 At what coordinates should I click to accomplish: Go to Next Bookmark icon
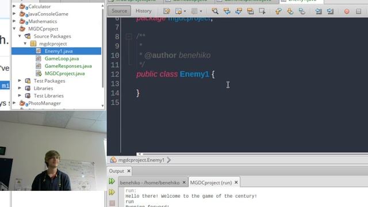point(290,11)
